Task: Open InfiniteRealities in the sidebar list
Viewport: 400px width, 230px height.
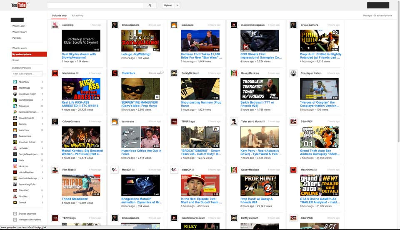Action: pyautogui.click(x=26, y=172)
